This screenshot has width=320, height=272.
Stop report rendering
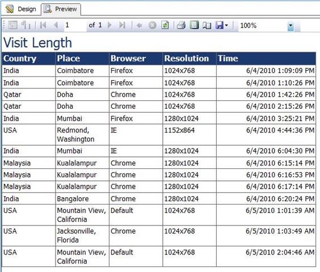click(152, 25)
